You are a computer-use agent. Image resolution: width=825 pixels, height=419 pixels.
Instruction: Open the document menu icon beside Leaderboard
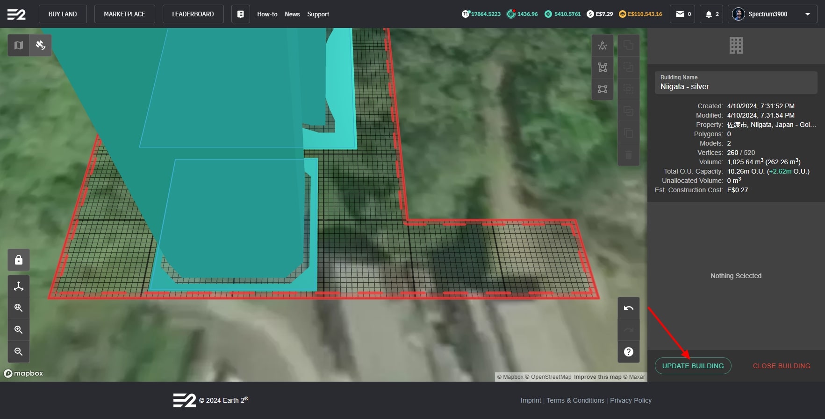[x=240, y=14]
